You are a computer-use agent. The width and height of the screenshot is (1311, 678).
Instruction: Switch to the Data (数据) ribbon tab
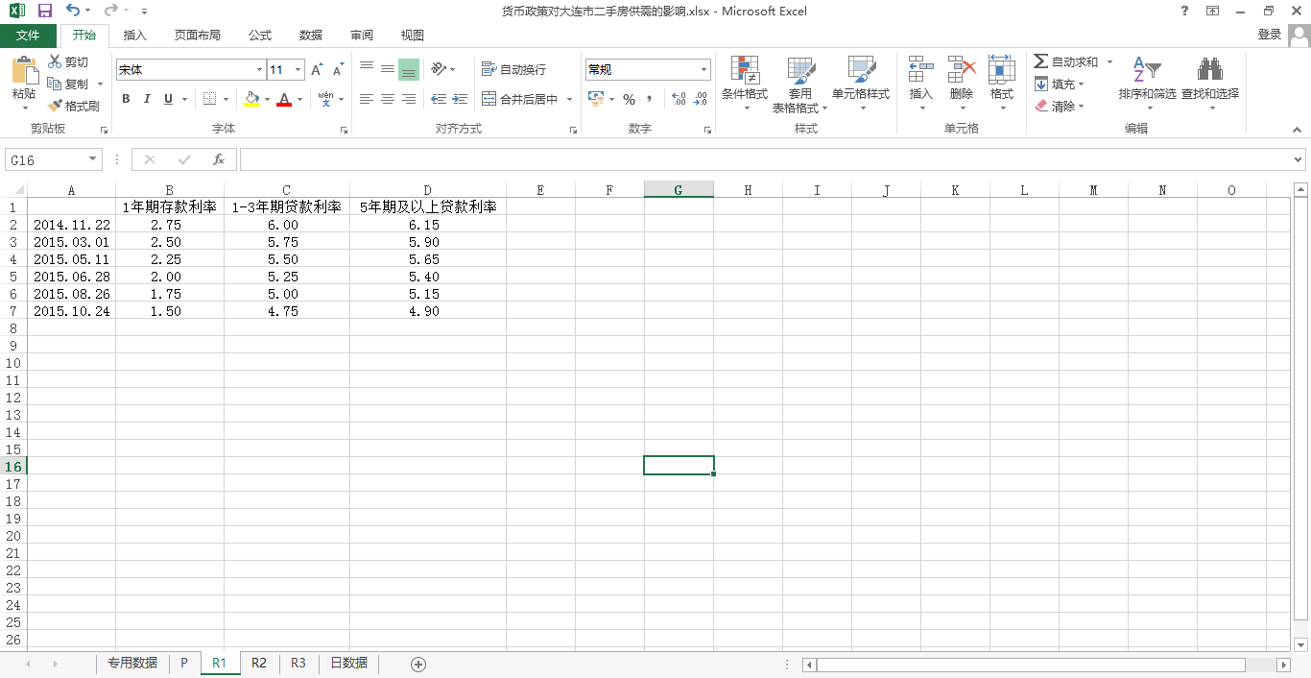click(x=311, y=35)
